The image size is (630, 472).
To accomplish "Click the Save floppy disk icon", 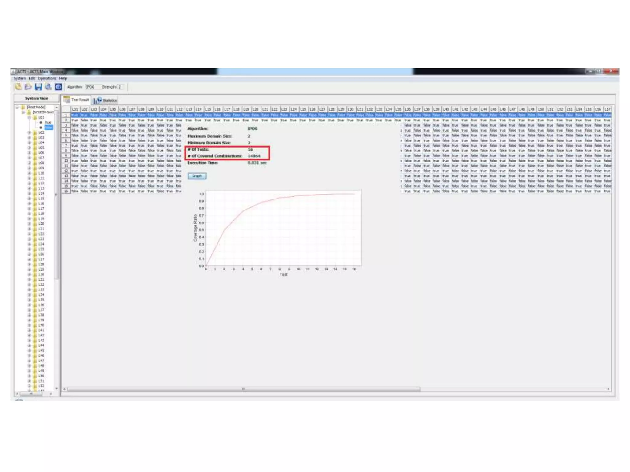I will click(x=38, y=87).
